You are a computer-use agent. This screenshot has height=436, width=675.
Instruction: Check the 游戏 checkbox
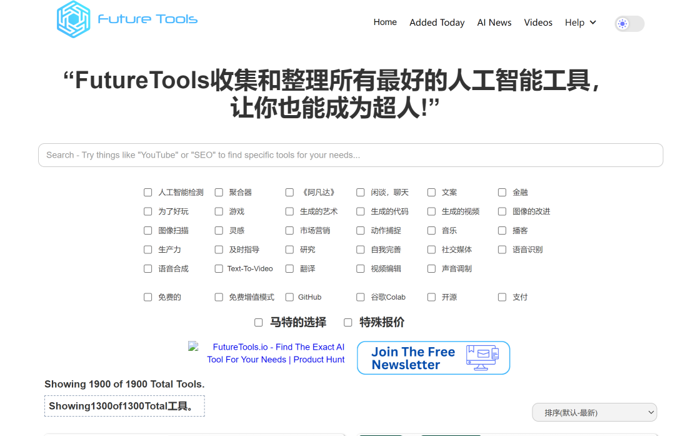point(219,211)
